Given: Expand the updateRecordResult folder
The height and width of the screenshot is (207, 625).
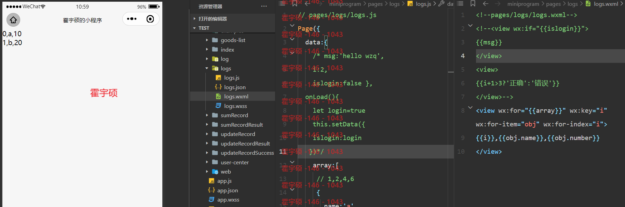Looking at the screenshot, I should coord(207,143).
